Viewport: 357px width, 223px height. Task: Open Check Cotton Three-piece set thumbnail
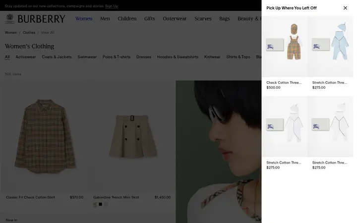[285, 47]
